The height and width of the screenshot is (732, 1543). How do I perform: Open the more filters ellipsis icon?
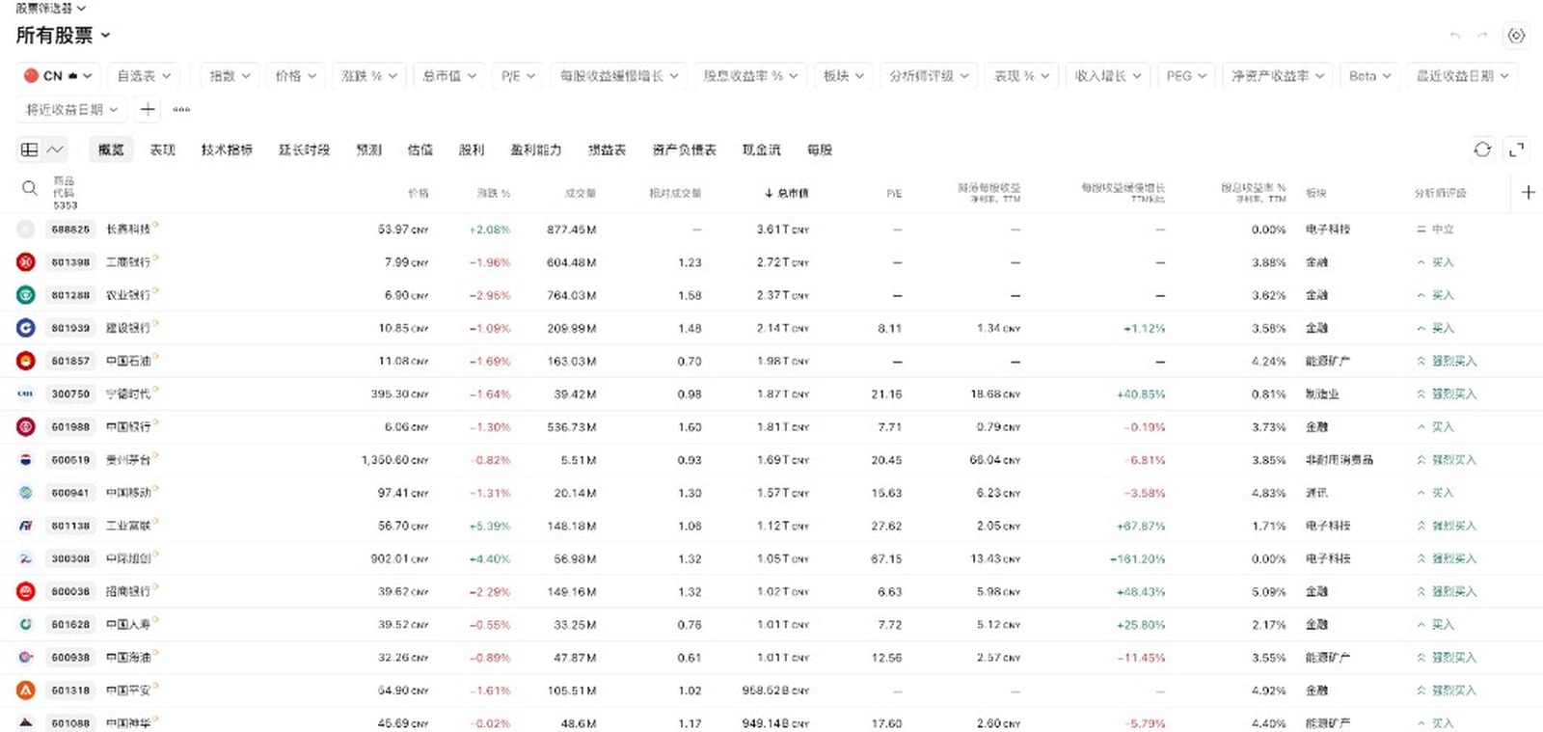[x=181, y=110]
